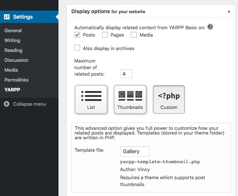Open the Template file Gallery dropdown

pyautogui.click(x=135, y=151)
